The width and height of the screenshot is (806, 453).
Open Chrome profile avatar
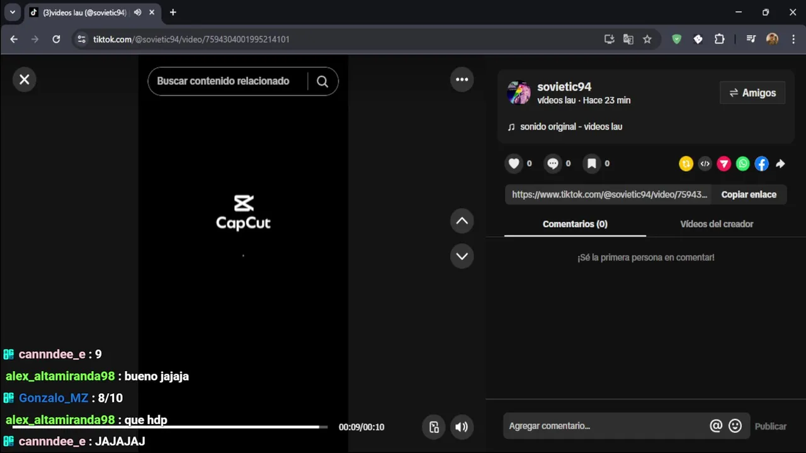(x=772, y=39)
